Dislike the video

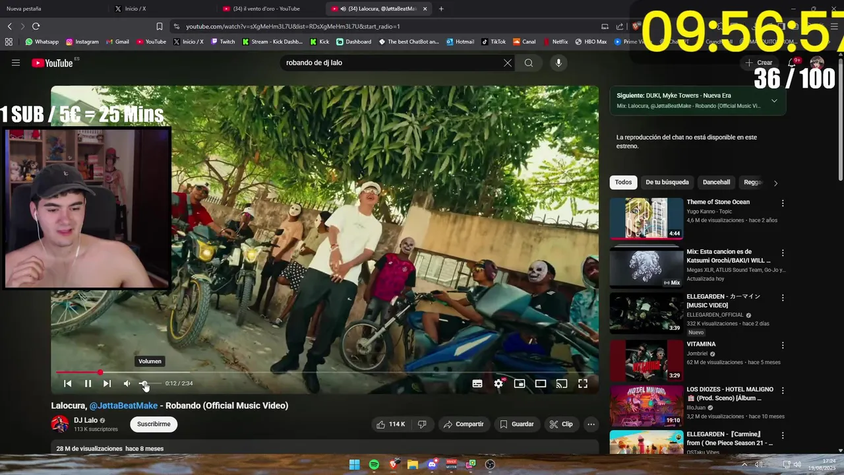click(x=423, y=424)
